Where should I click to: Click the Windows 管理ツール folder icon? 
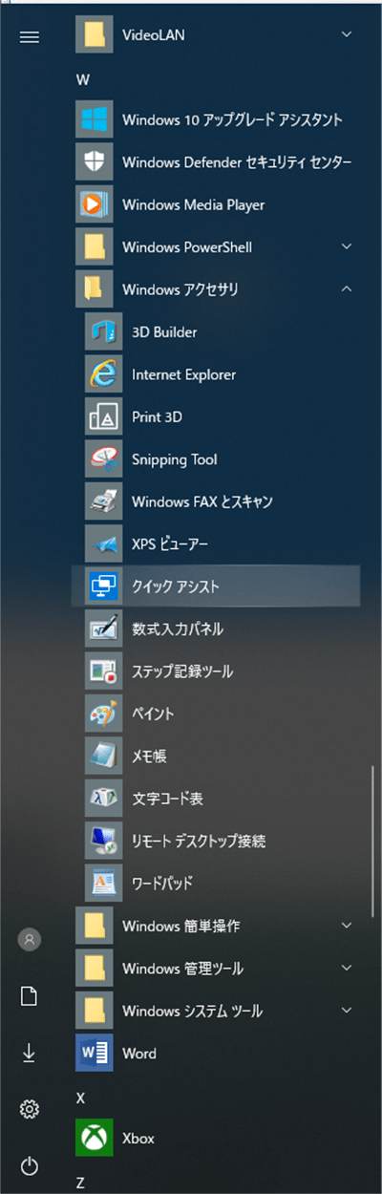pos(94,968)
